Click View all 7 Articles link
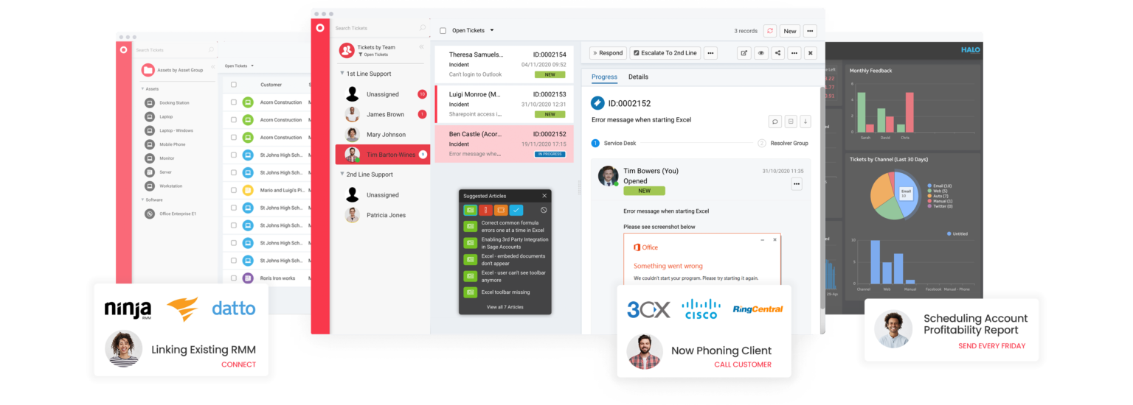Image resolution: width=1133 pixels, height=405 pixels. tap(505, 307)
